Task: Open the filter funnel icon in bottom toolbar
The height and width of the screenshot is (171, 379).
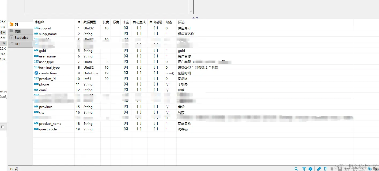Action: coord(304,169)
